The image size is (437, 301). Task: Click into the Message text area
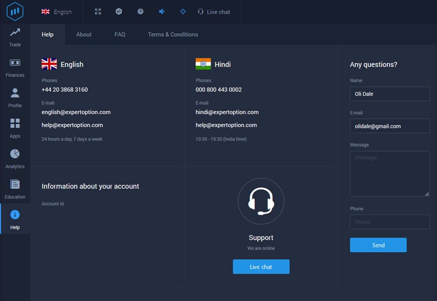coord(389,174)
